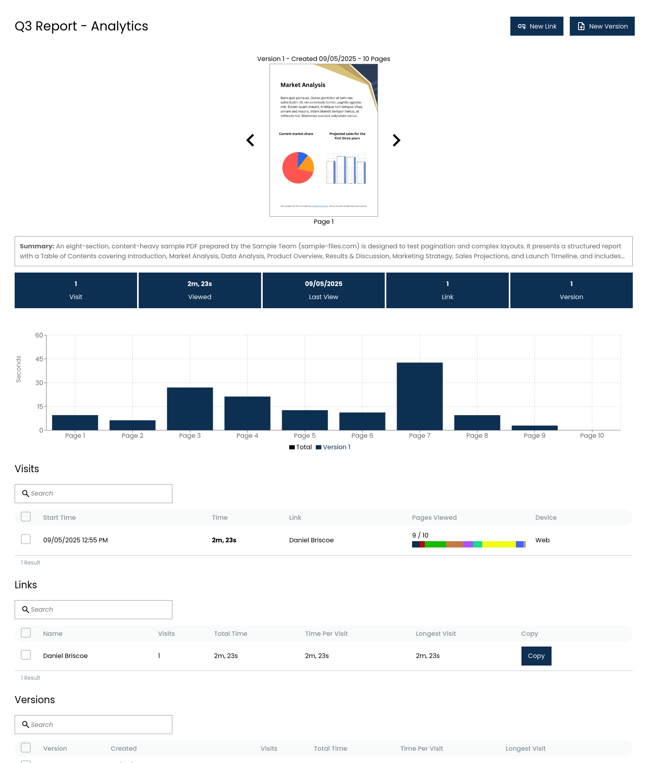Sort versions by Created column header
The image size is (651, 763).
click(124, 749)
